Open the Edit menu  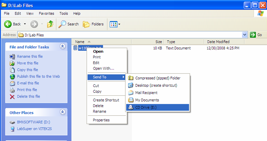click(18, 13)
